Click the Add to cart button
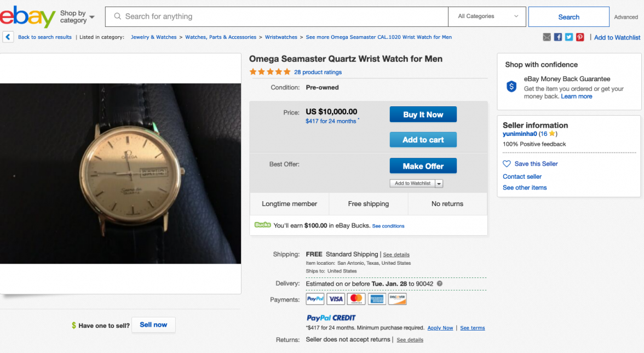 click(x=423, y=140)
